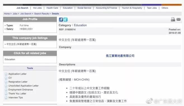Open 中文主任 listing in company jobs

click(x=22, y=44)
